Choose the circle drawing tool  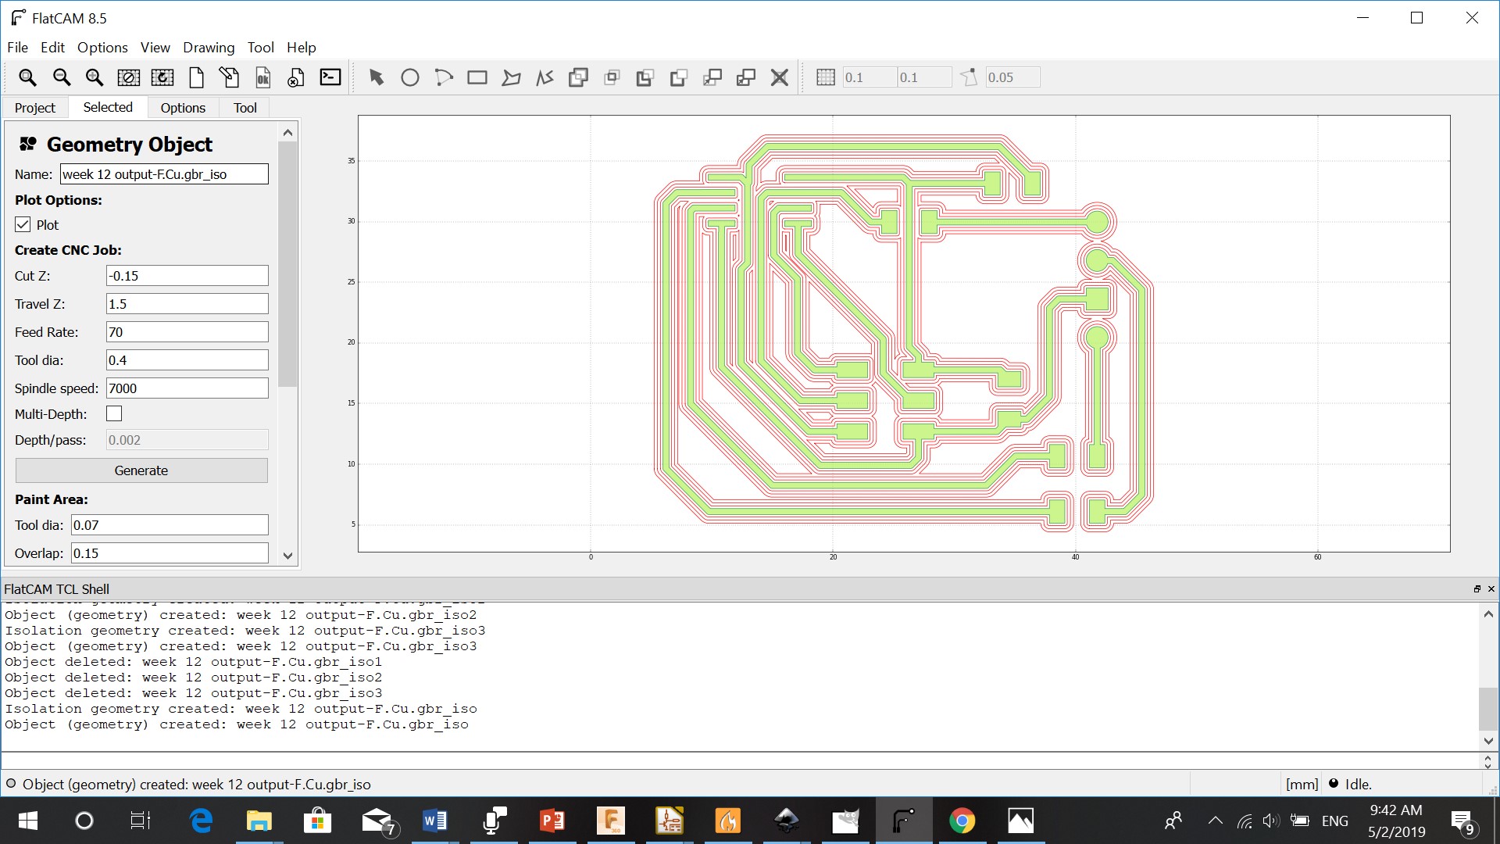coord(409,77)
